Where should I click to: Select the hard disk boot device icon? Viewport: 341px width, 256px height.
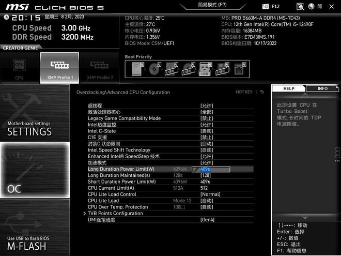pyautogui.click(x=137, y=69)
